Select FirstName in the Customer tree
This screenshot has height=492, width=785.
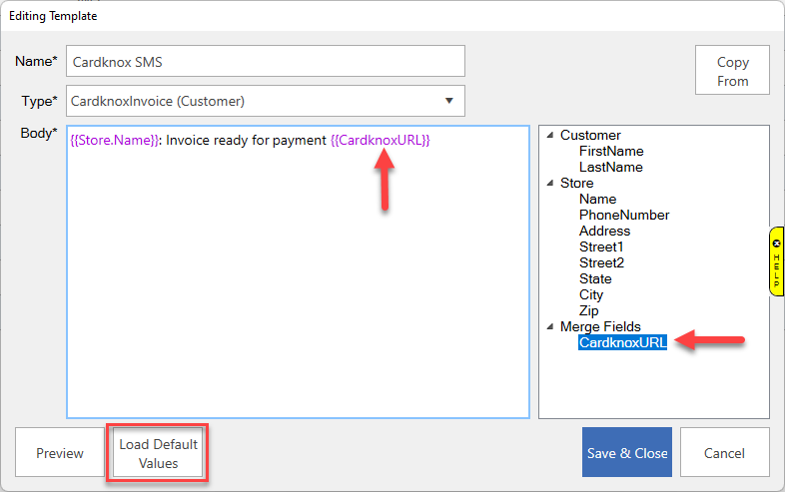point(610,151)
